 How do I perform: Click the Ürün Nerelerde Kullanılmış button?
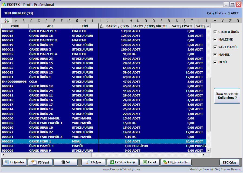227,96
